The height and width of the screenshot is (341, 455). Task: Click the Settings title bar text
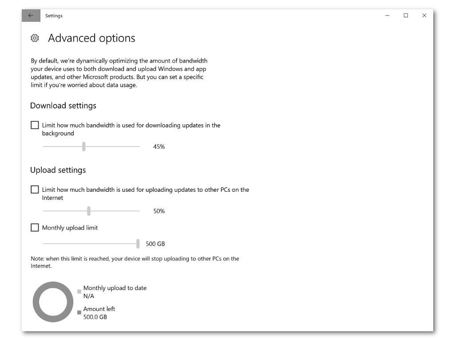[x=54, y=16]
